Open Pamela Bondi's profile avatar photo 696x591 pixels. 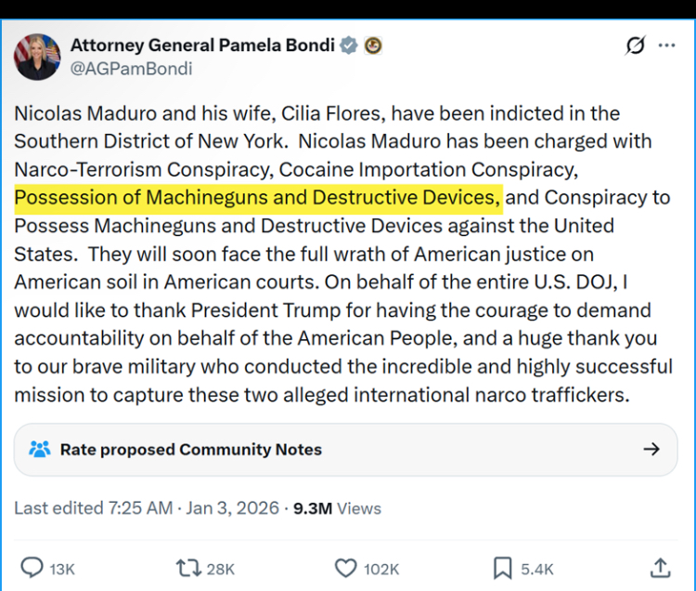[37, 57]
